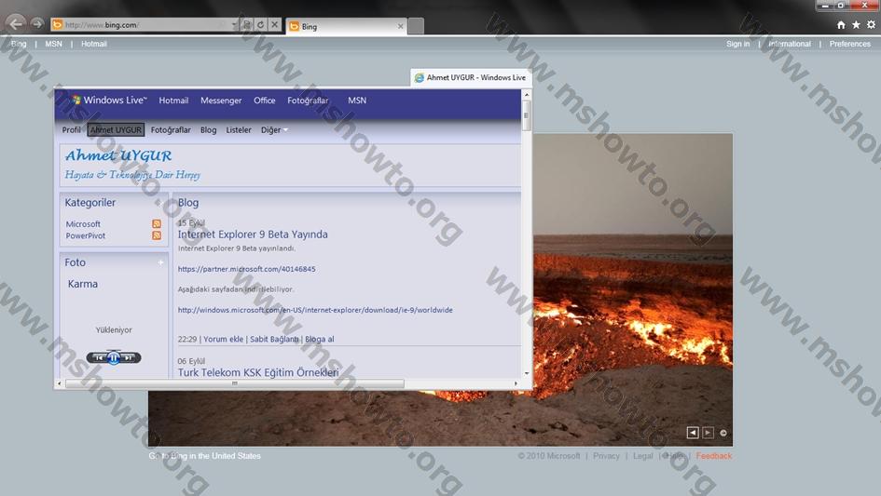Click the Ahmet UYGUR blog title

[x=118, y=155]
